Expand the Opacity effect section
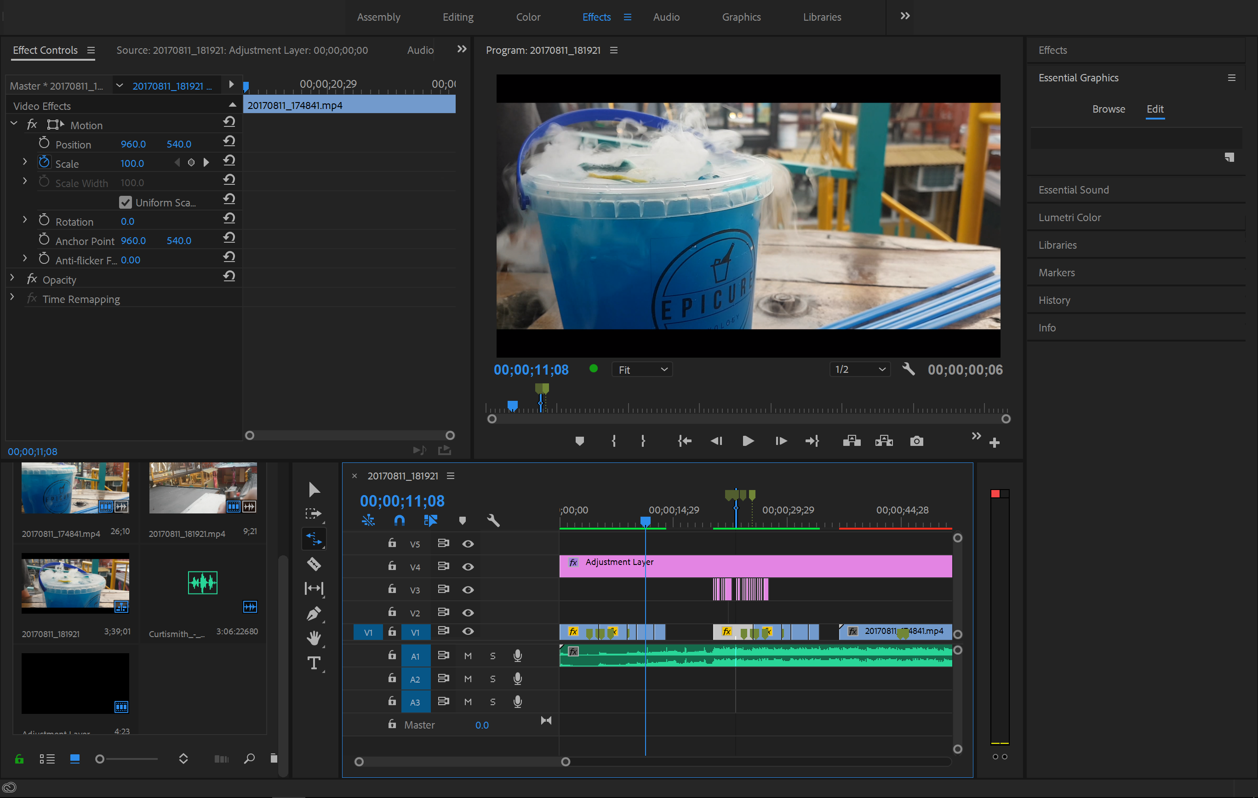Viewport: 1258px width, 798px height. (12, 279)
